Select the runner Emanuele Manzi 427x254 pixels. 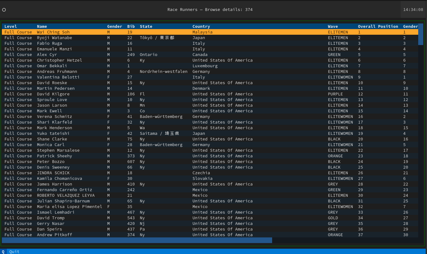tap(210, 49)
